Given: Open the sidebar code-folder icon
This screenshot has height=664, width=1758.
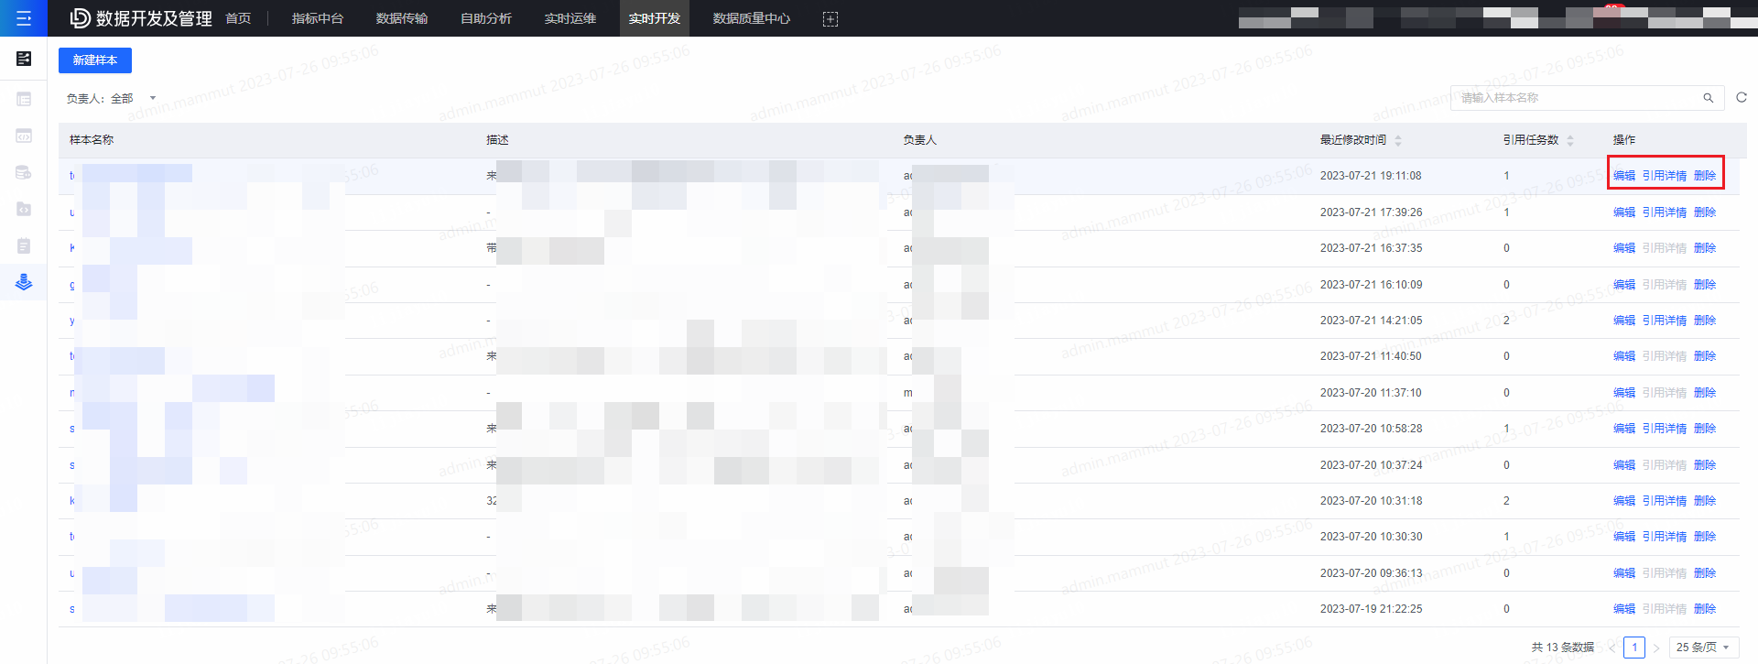Looking at the screenshot, I should (24, 209).
